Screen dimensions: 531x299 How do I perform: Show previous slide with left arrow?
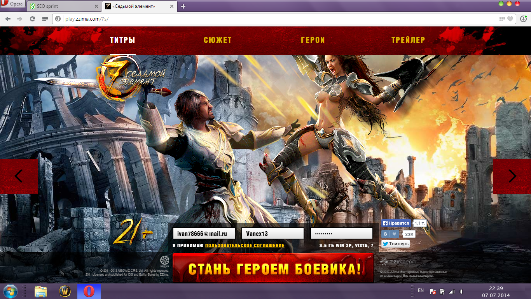[x=19, y=176]
